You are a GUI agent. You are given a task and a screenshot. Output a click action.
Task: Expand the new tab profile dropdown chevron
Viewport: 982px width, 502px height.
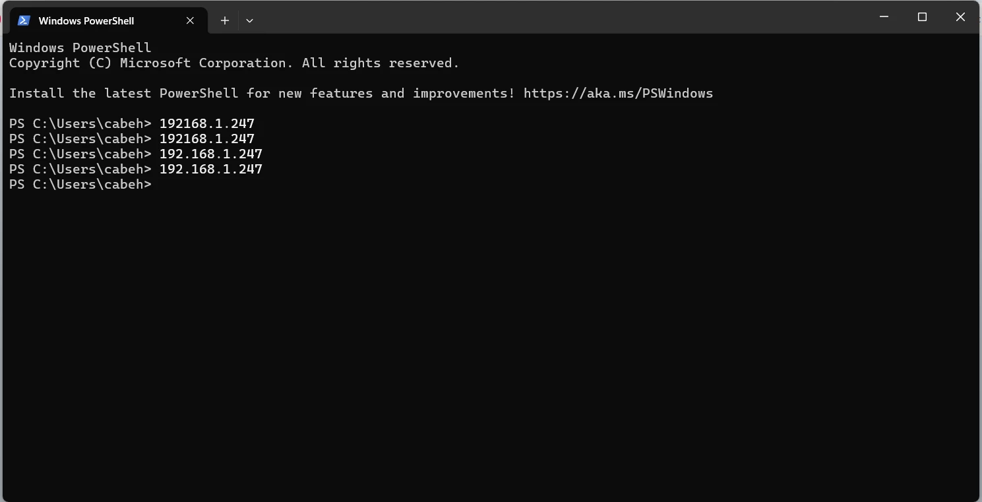(249, 20)
